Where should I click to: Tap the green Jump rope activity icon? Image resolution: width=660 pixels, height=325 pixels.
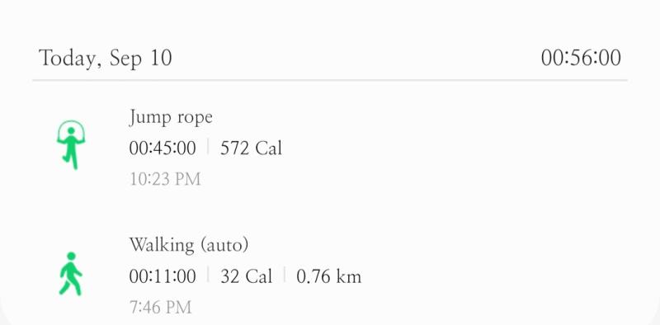(x=71, y=145)
